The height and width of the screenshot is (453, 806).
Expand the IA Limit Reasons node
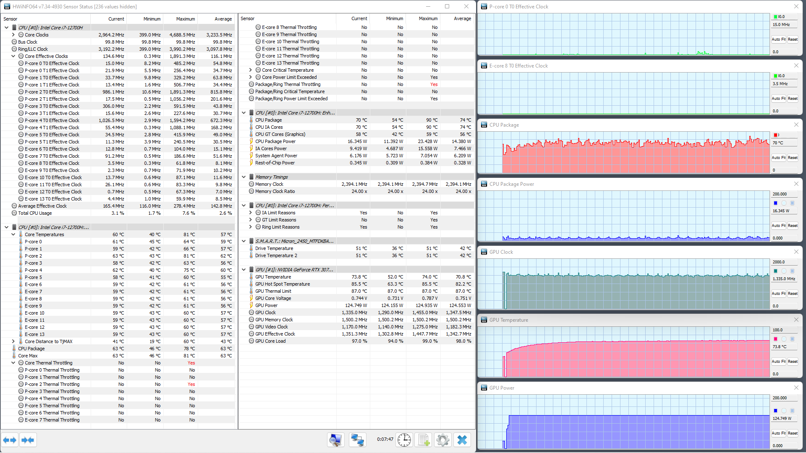click(x=251, y=213)
